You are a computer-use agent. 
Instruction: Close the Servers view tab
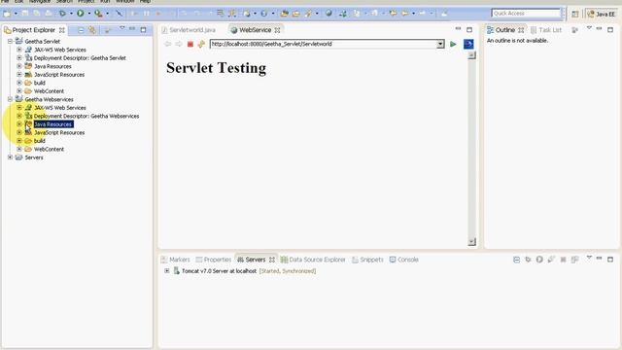(272, 260)
